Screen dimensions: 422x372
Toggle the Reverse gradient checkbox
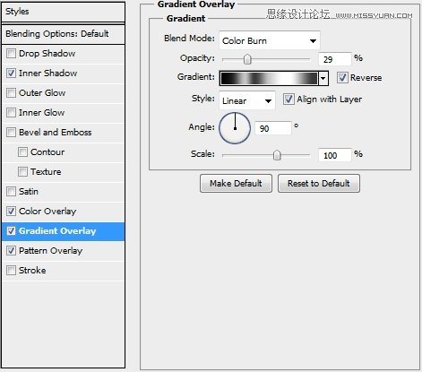(342, 78)
